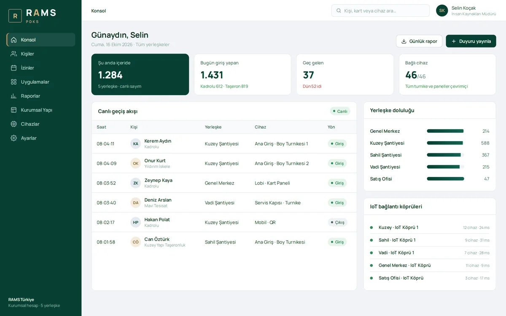Click the Mobil · QR device cell
The height and width of the screenshot is (316, 506).
[x=265, y=222]
